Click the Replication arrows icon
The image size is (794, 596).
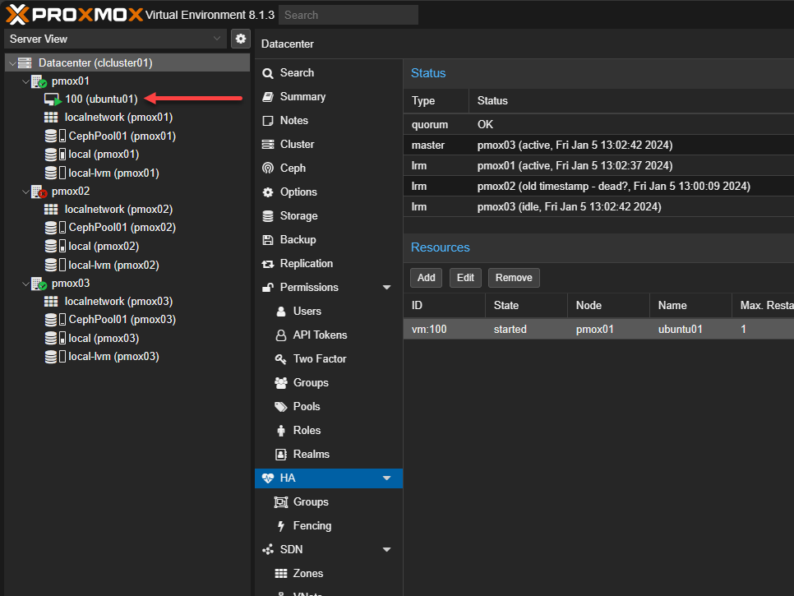click(x=267, y=264)
